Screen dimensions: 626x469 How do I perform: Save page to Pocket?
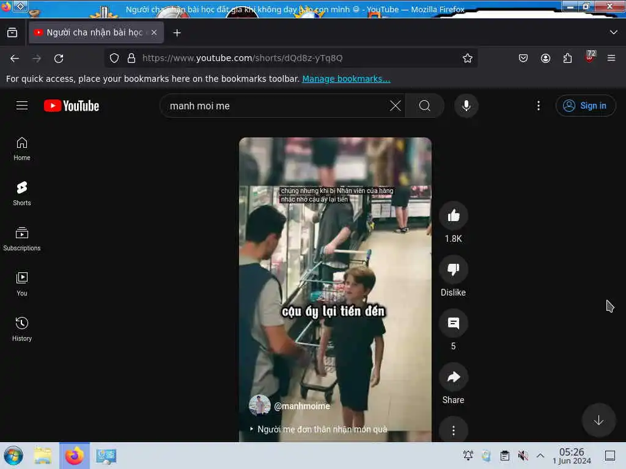click(x=523, y=58)
